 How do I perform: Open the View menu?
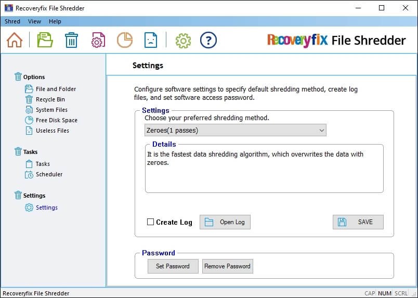(34, 21)
